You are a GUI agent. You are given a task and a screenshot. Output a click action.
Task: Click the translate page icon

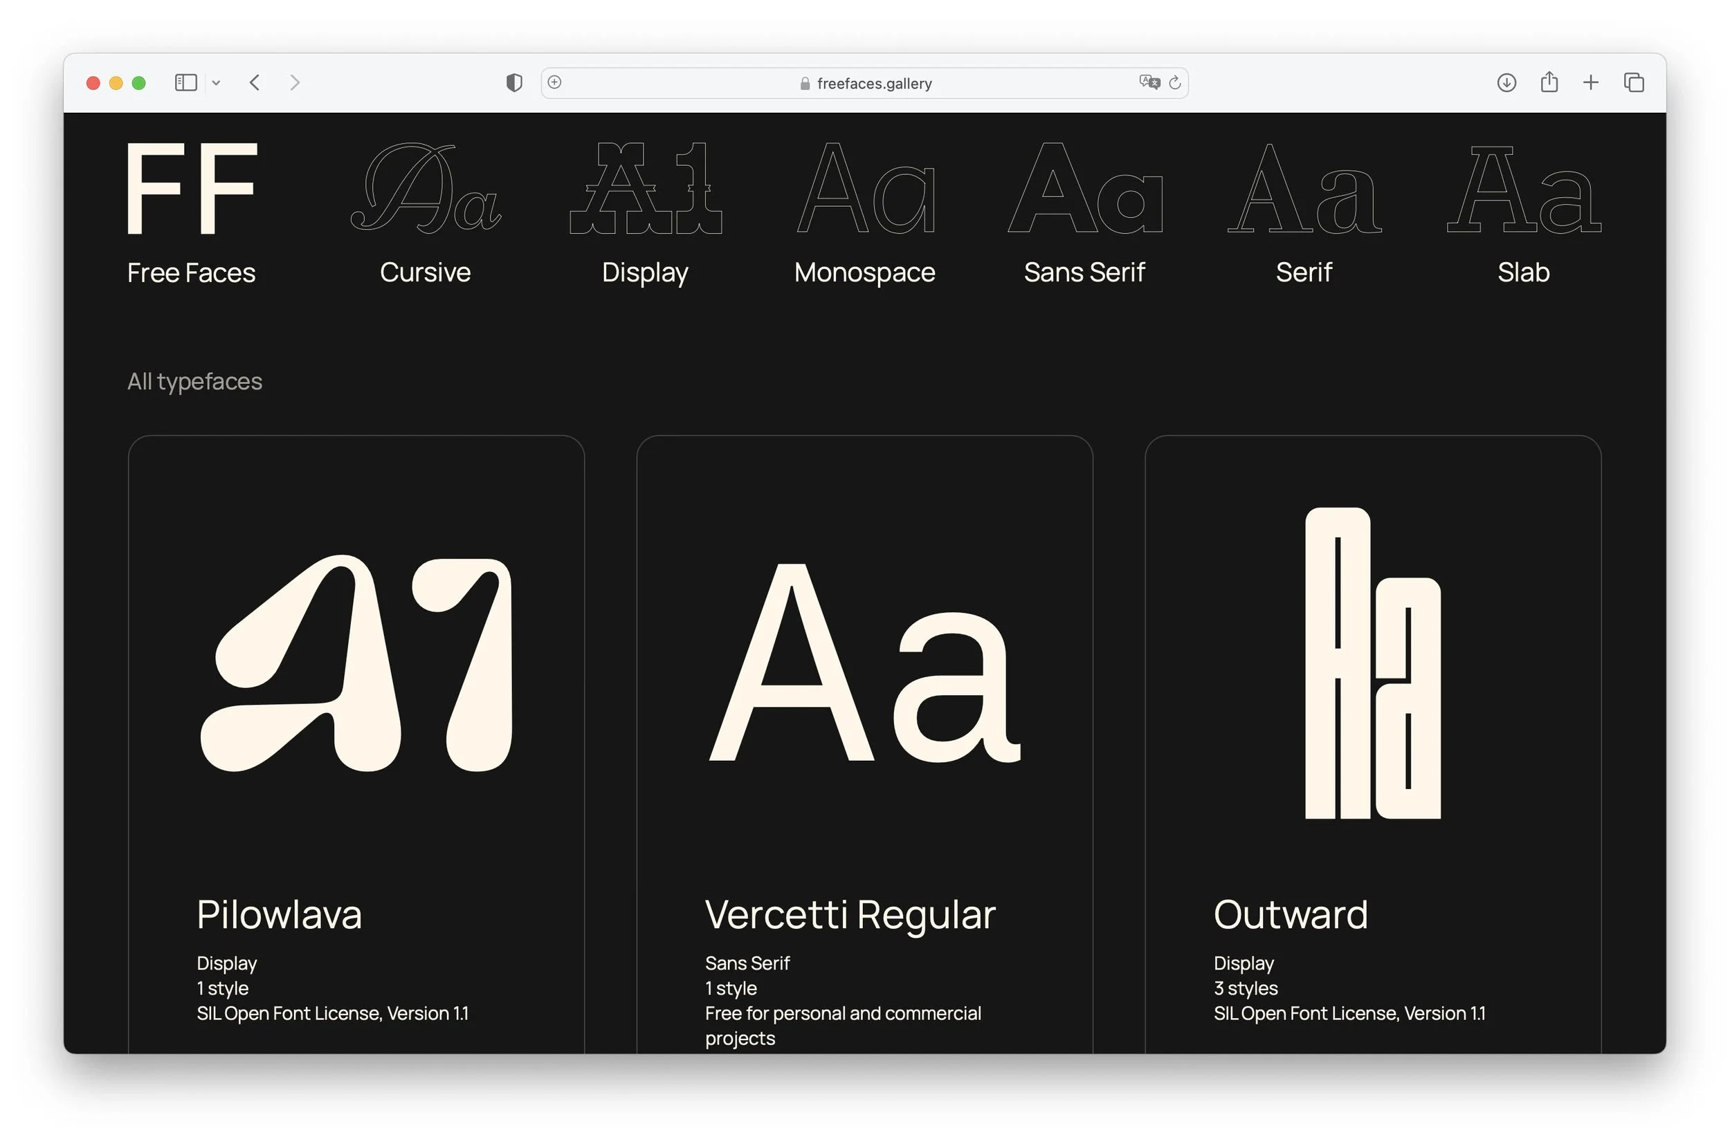pos(1149,82)
